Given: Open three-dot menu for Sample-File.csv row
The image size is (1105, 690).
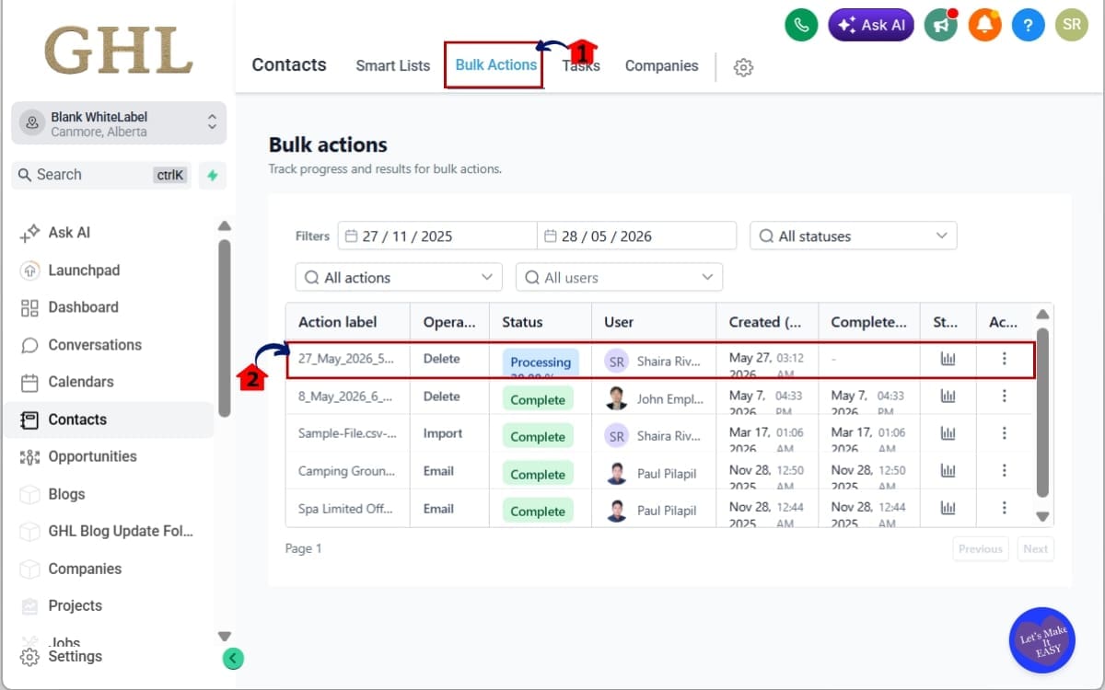Looking at the screenshot, I should pyautogui.click(x=1004, y=433).
